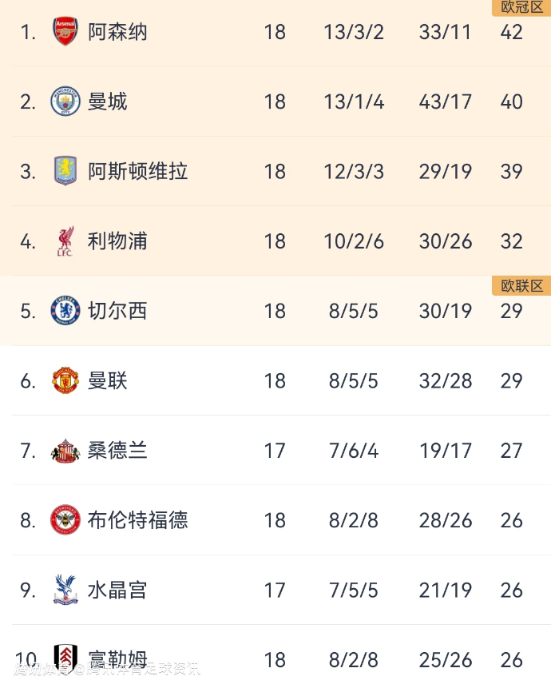
Task: Click Arsenal's 42 points value
Action: pyautogui.click(x=511, y=32)
